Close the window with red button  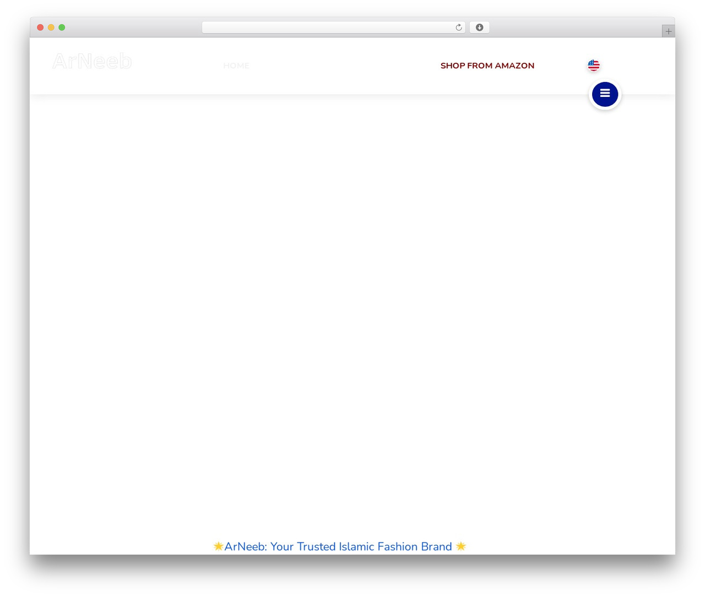40,28
